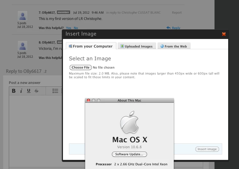Mark post 7 as helpful with Yes
This screenshot has height=169, width=239.
[68, 28]
